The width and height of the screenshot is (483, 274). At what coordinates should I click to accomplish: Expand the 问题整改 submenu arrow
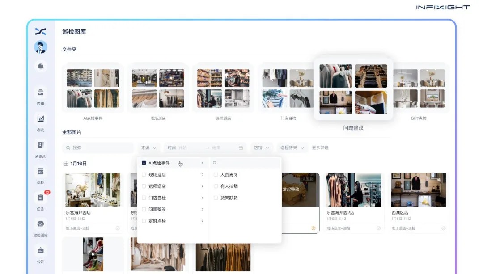click(x=203, y=209)
